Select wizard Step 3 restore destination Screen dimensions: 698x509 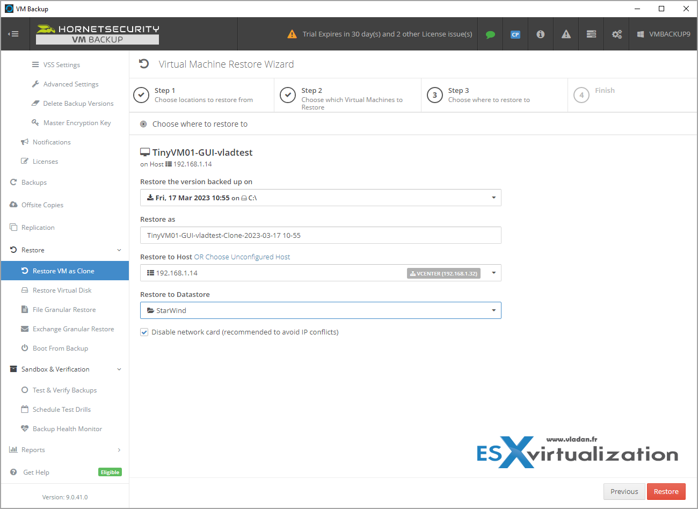coord(495,95)
